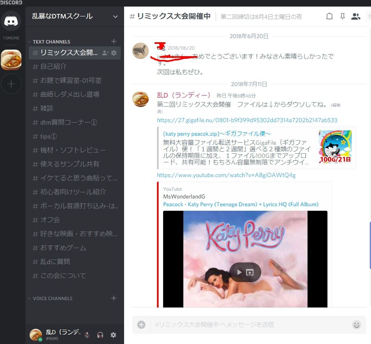This screenshot has width=371, height=344.
Task: Open the youtube.com watch link
Action: click(x=226, y=175)
